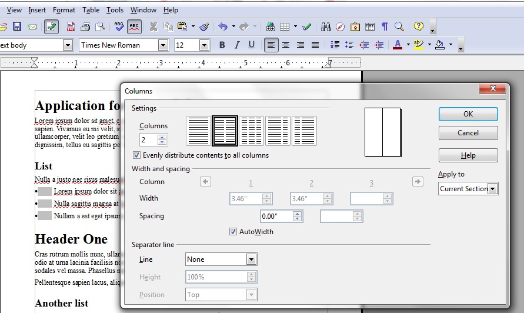524x313 pixels.
Task: Toggle Nonprinting Characters pilcrow icon
Action: point(385,26)
